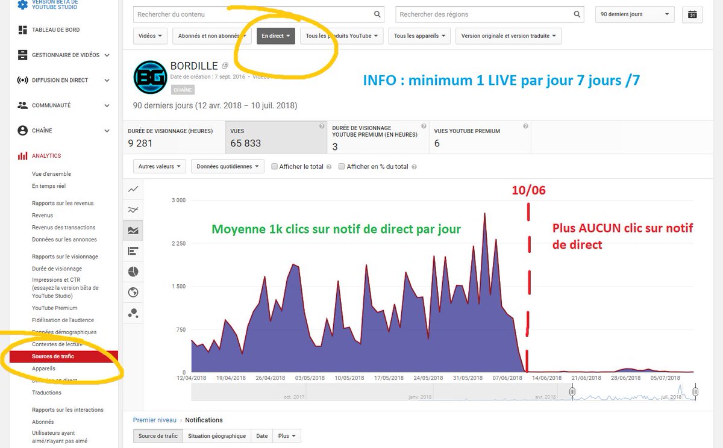Screen dimensions: 723x448
Task: Click the Communauté people icon
Action: coord(22,105)
